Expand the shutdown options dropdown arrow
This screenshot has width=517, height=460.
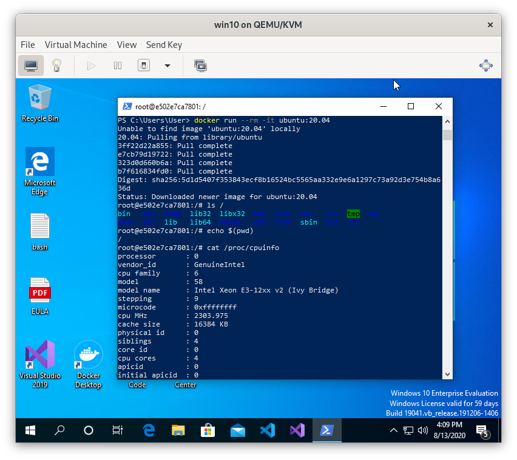(x=167, y=66)
